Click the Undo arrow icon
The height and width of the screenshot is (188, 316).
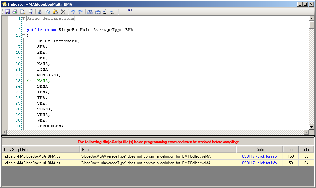72,12
